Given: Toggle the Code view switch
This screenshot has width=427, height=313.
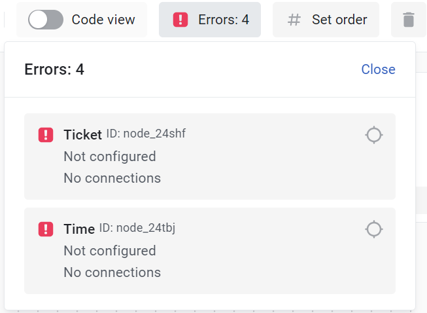Looking at the screenshot, I should [46, 20].
